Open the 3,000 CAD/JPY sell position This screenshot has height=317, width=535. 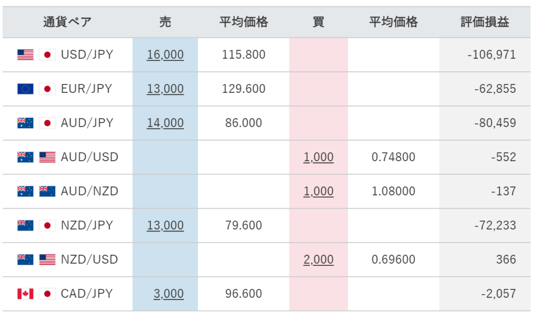(168, 294)
